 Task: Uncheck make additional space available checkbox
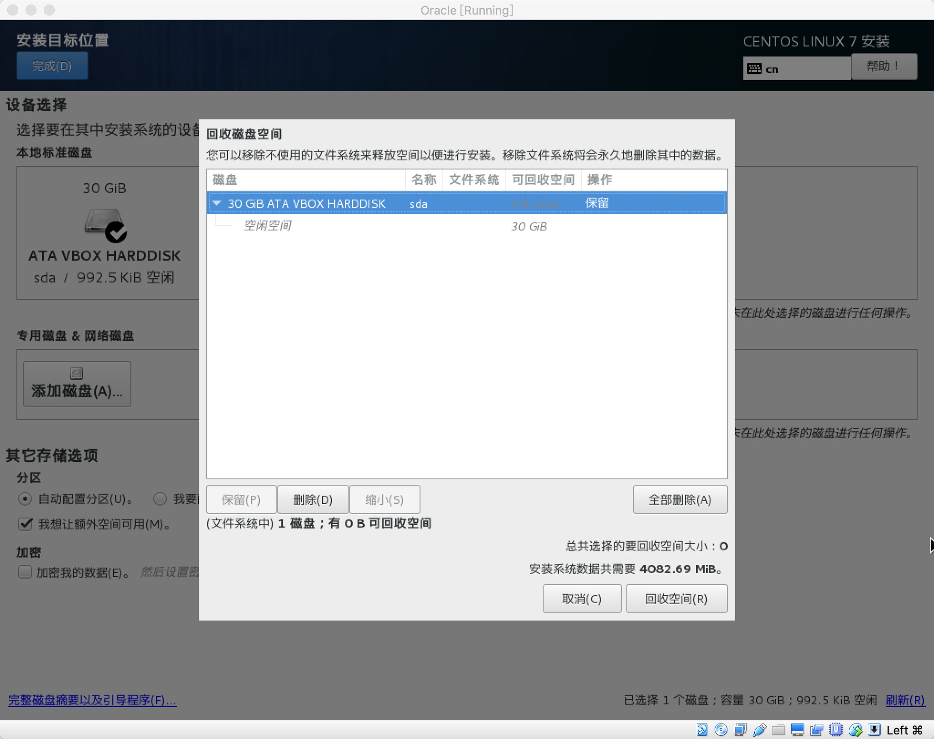(25, 524)
